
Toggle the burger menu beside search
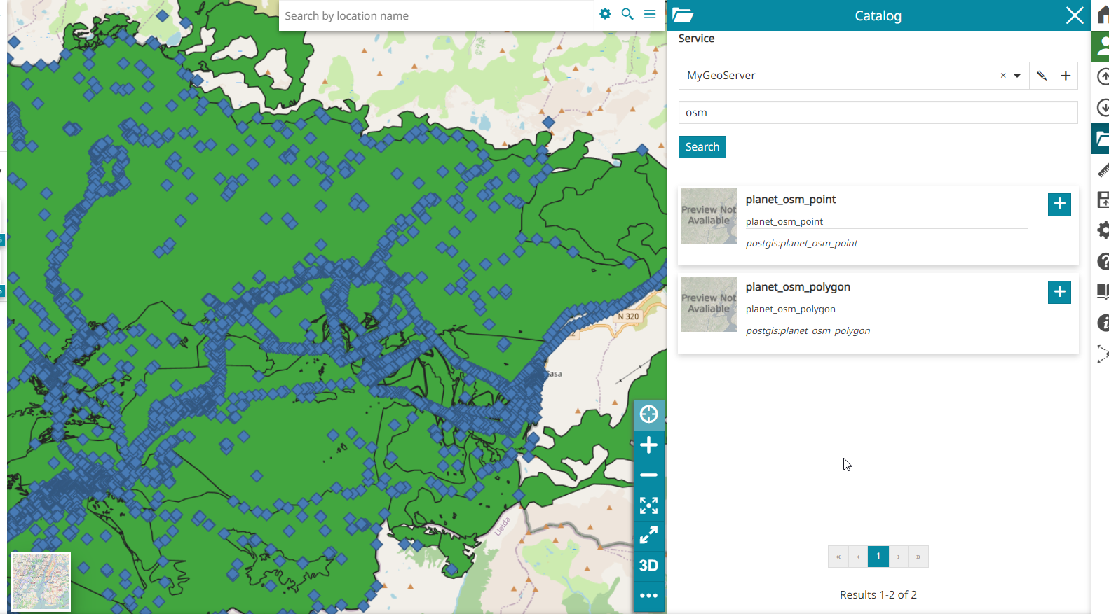[x=650, y=15]
